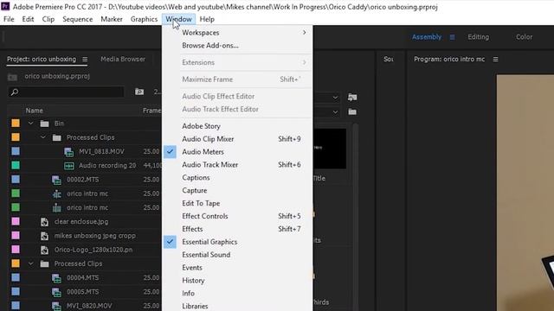Select the orico unboxing.prproj project entry

click(57, 76)
